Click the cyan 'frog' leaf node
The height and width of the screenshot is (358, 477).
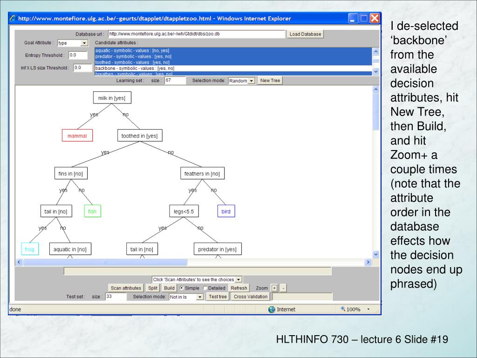pos(30,249)
